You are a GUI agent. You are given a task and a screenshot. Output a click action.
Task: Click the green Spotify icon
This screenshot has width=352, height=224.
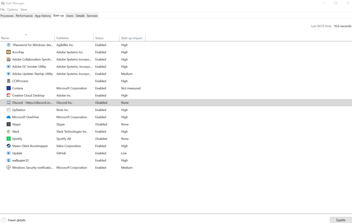pos(8,139)
